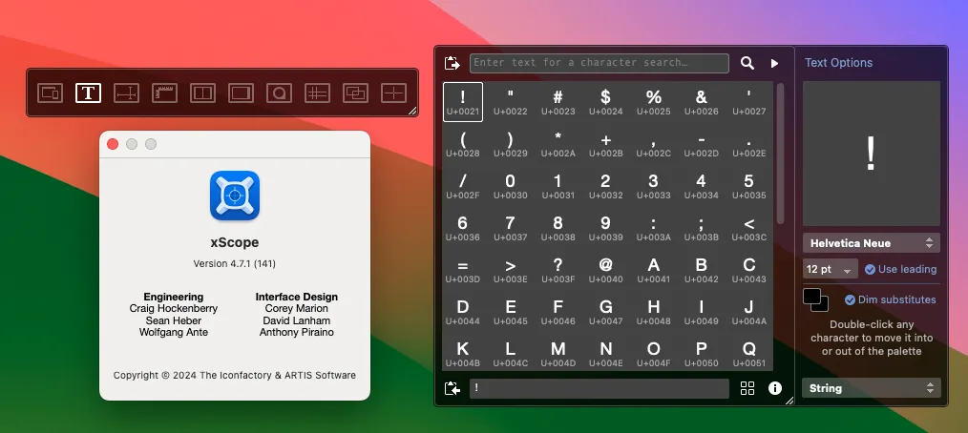968x433 pixels.
Task: Select the "A" U+0041 character cell
Action: (654, 270)
